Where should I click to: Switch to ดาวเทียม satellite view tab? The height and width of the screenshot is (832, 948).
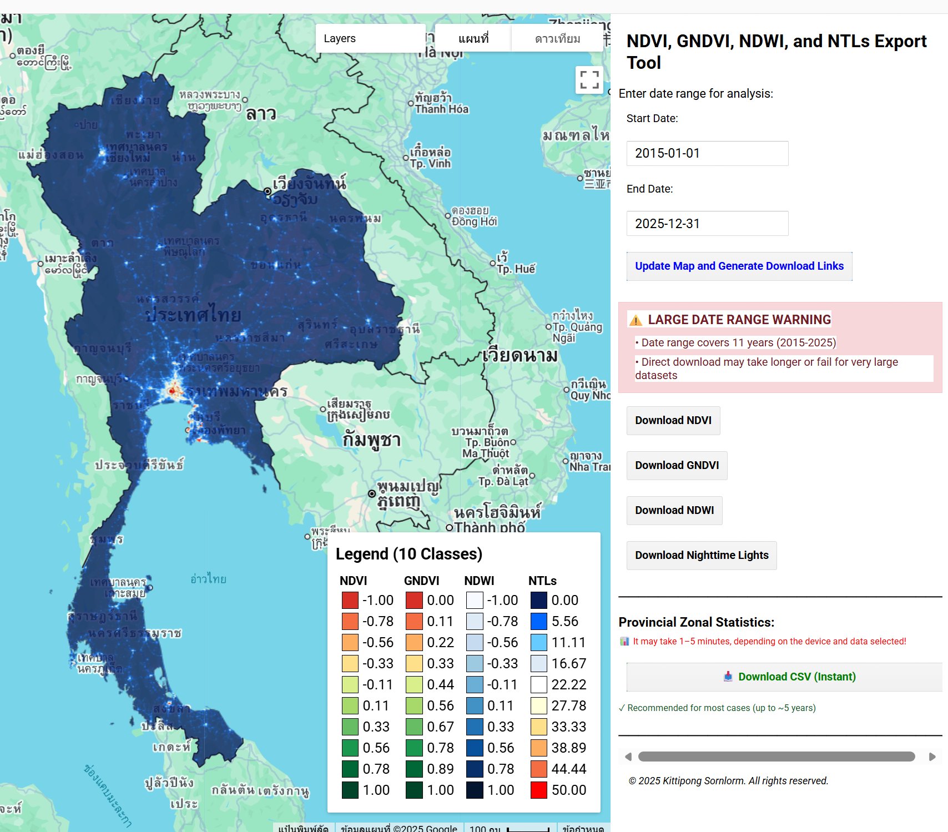[557, 38]
